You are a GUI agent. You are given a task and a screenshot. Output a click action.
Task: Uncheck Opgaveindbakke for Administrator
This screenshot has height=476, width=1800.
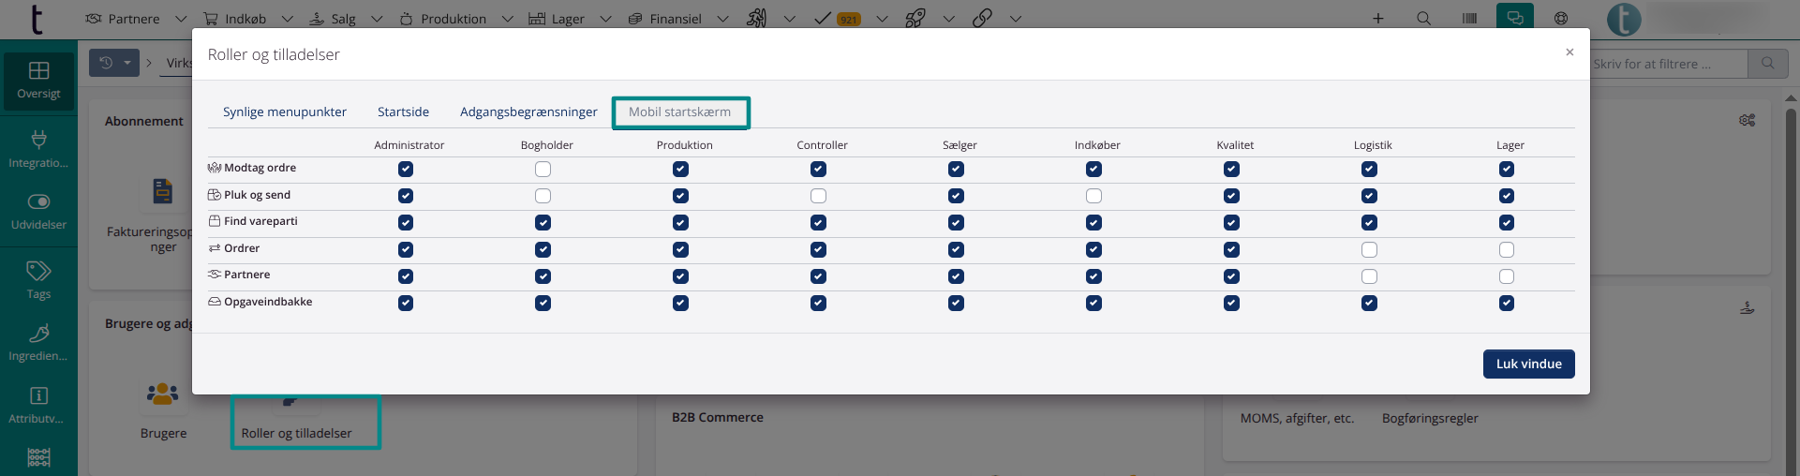click(x=406, y=304)
